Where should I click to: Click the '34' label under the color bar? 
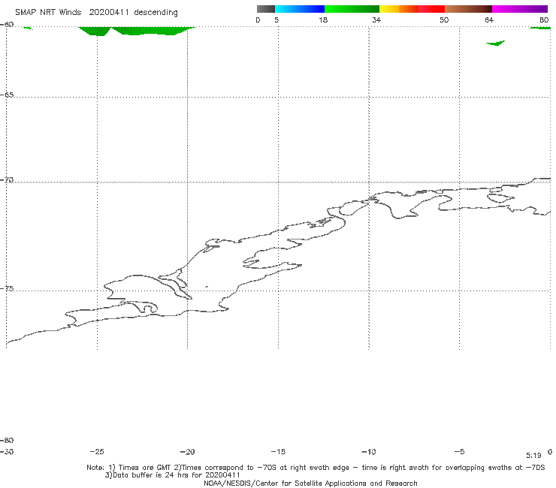click(376, 20)
